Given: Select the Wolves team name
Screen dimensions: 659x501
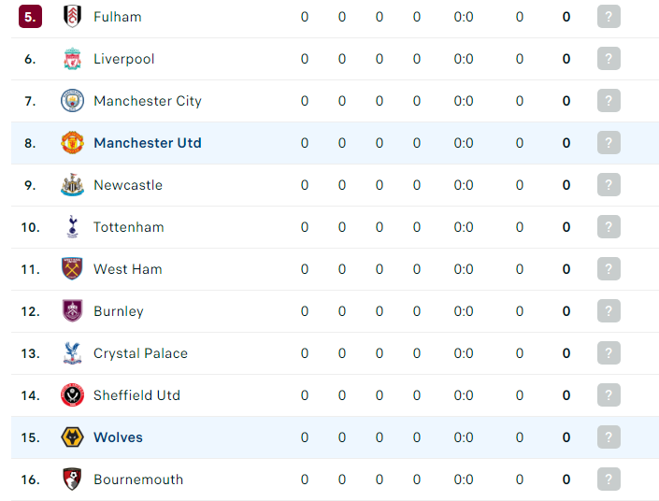Looking at the screenshot, I should coord(118,437).
